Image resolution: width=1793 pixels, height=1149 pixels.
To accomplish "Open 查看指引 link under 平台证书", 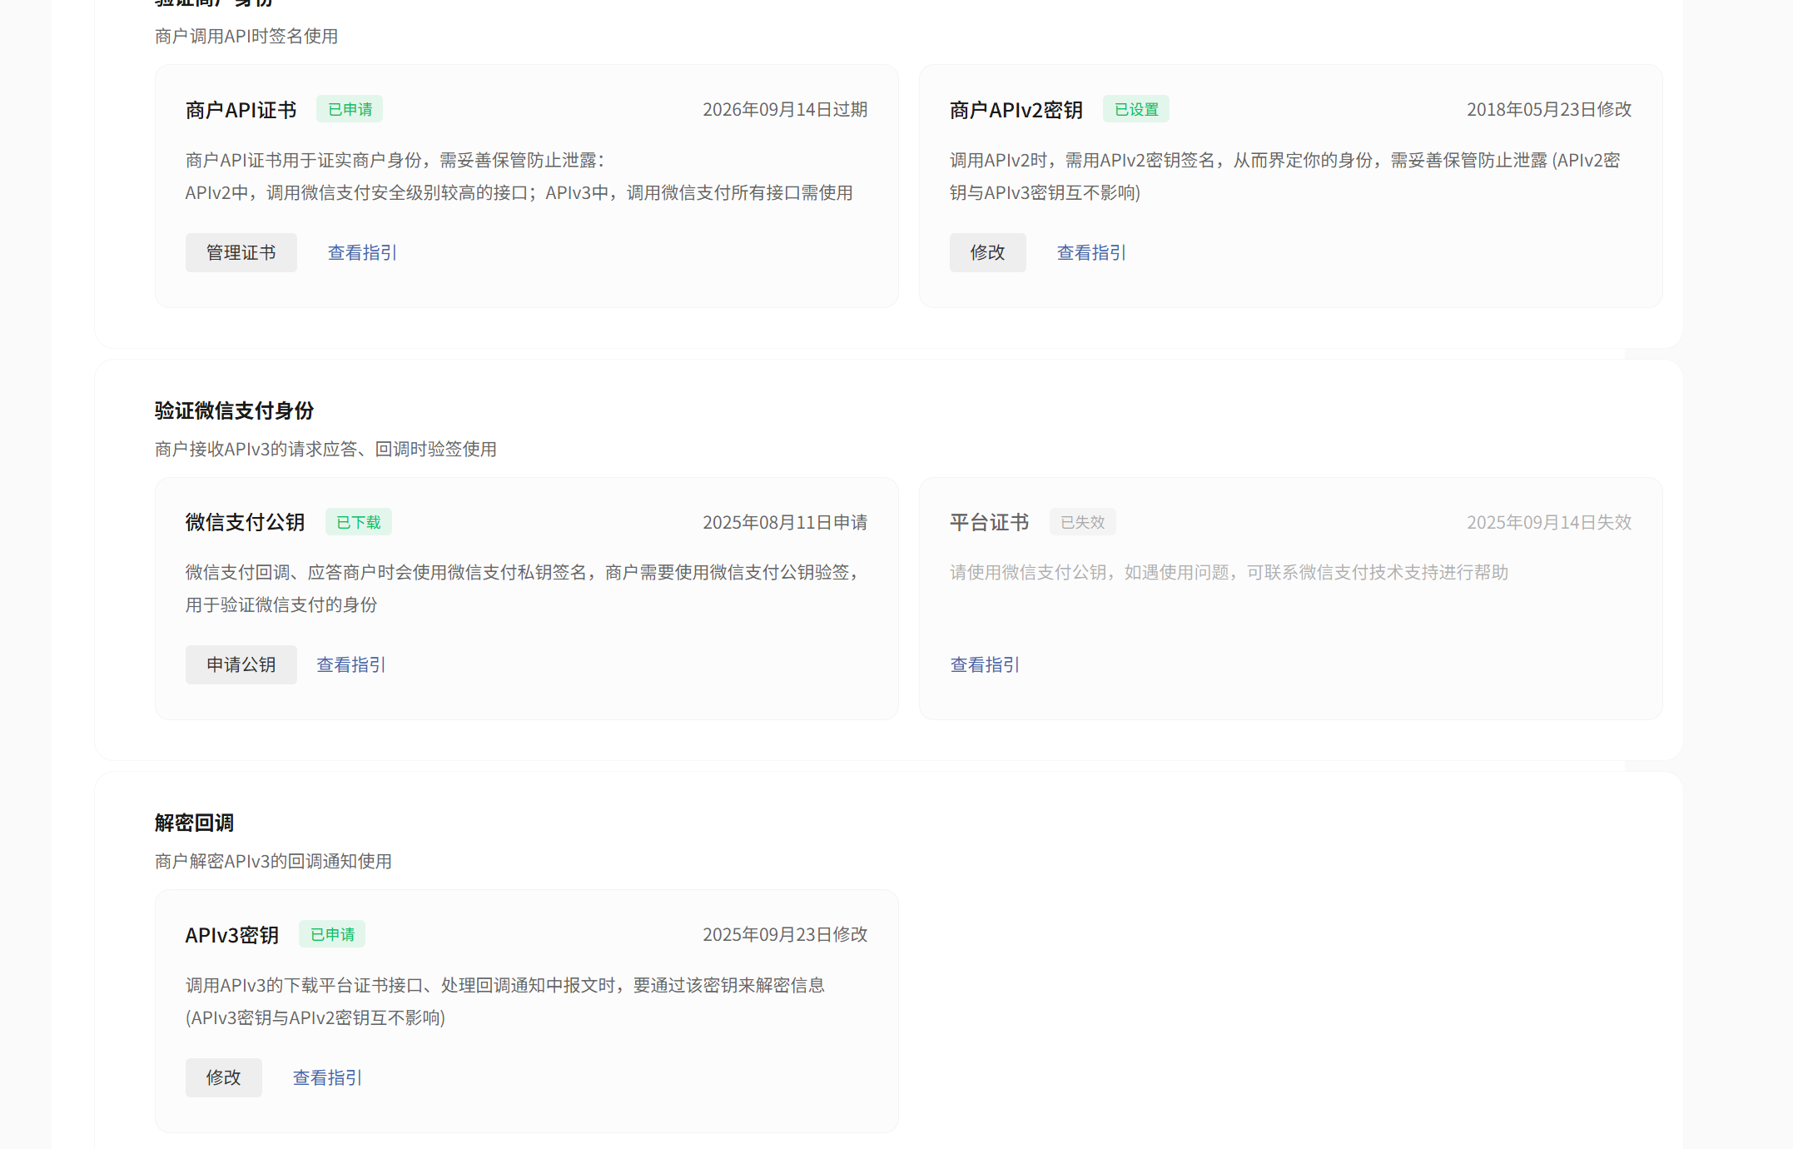I will pyautogui.click(x=985, y=664).
